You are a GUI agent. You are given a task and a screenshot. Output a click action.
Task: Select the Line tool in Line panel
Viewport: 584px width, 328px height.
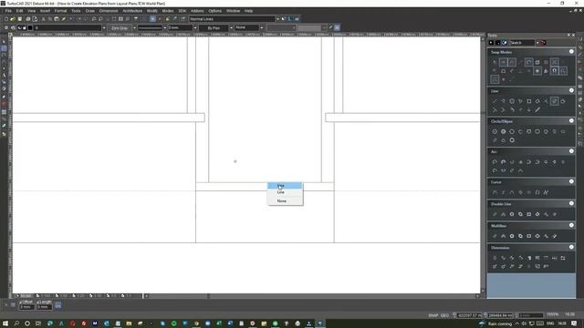495,101
